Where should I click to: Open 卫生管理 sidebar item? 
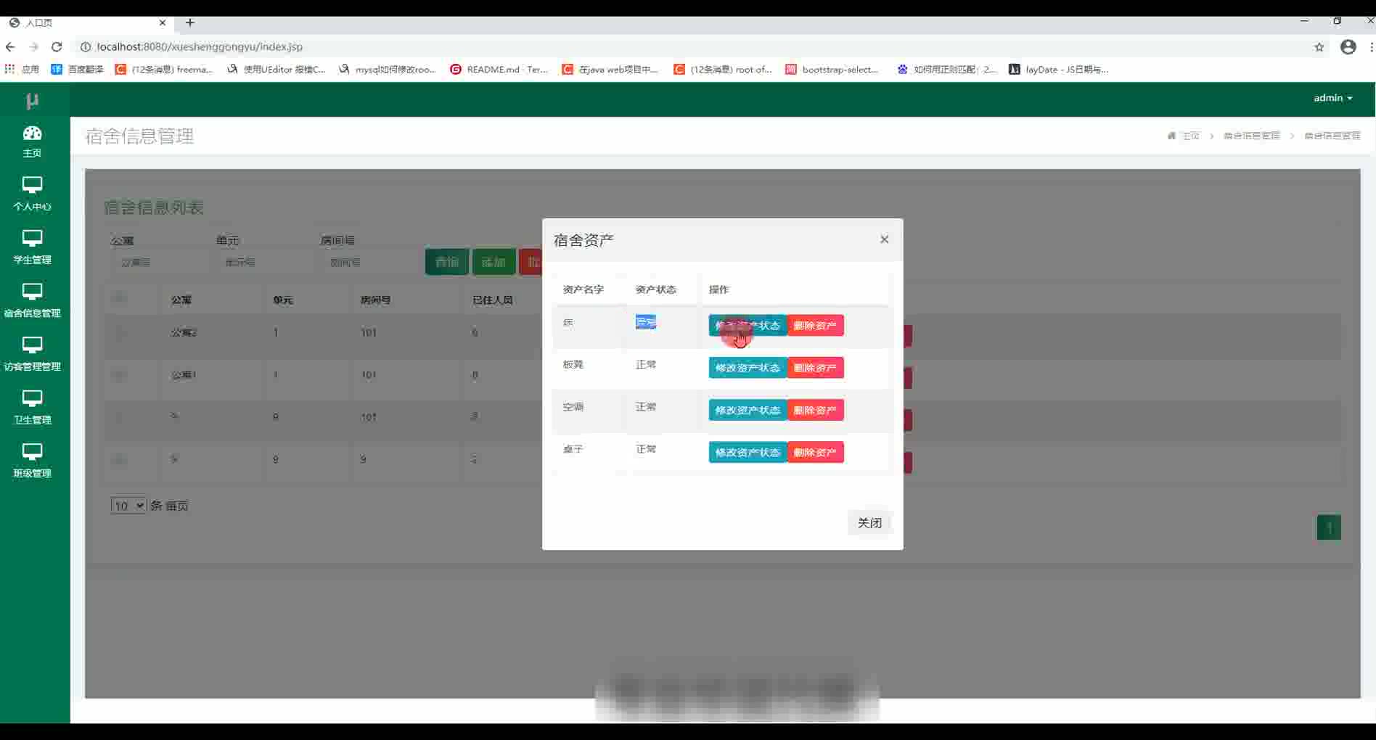tap(32, 408)
